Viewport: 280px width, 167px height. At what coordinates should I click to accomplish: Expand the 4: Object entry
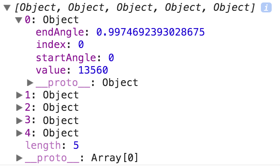click(19, 133)
